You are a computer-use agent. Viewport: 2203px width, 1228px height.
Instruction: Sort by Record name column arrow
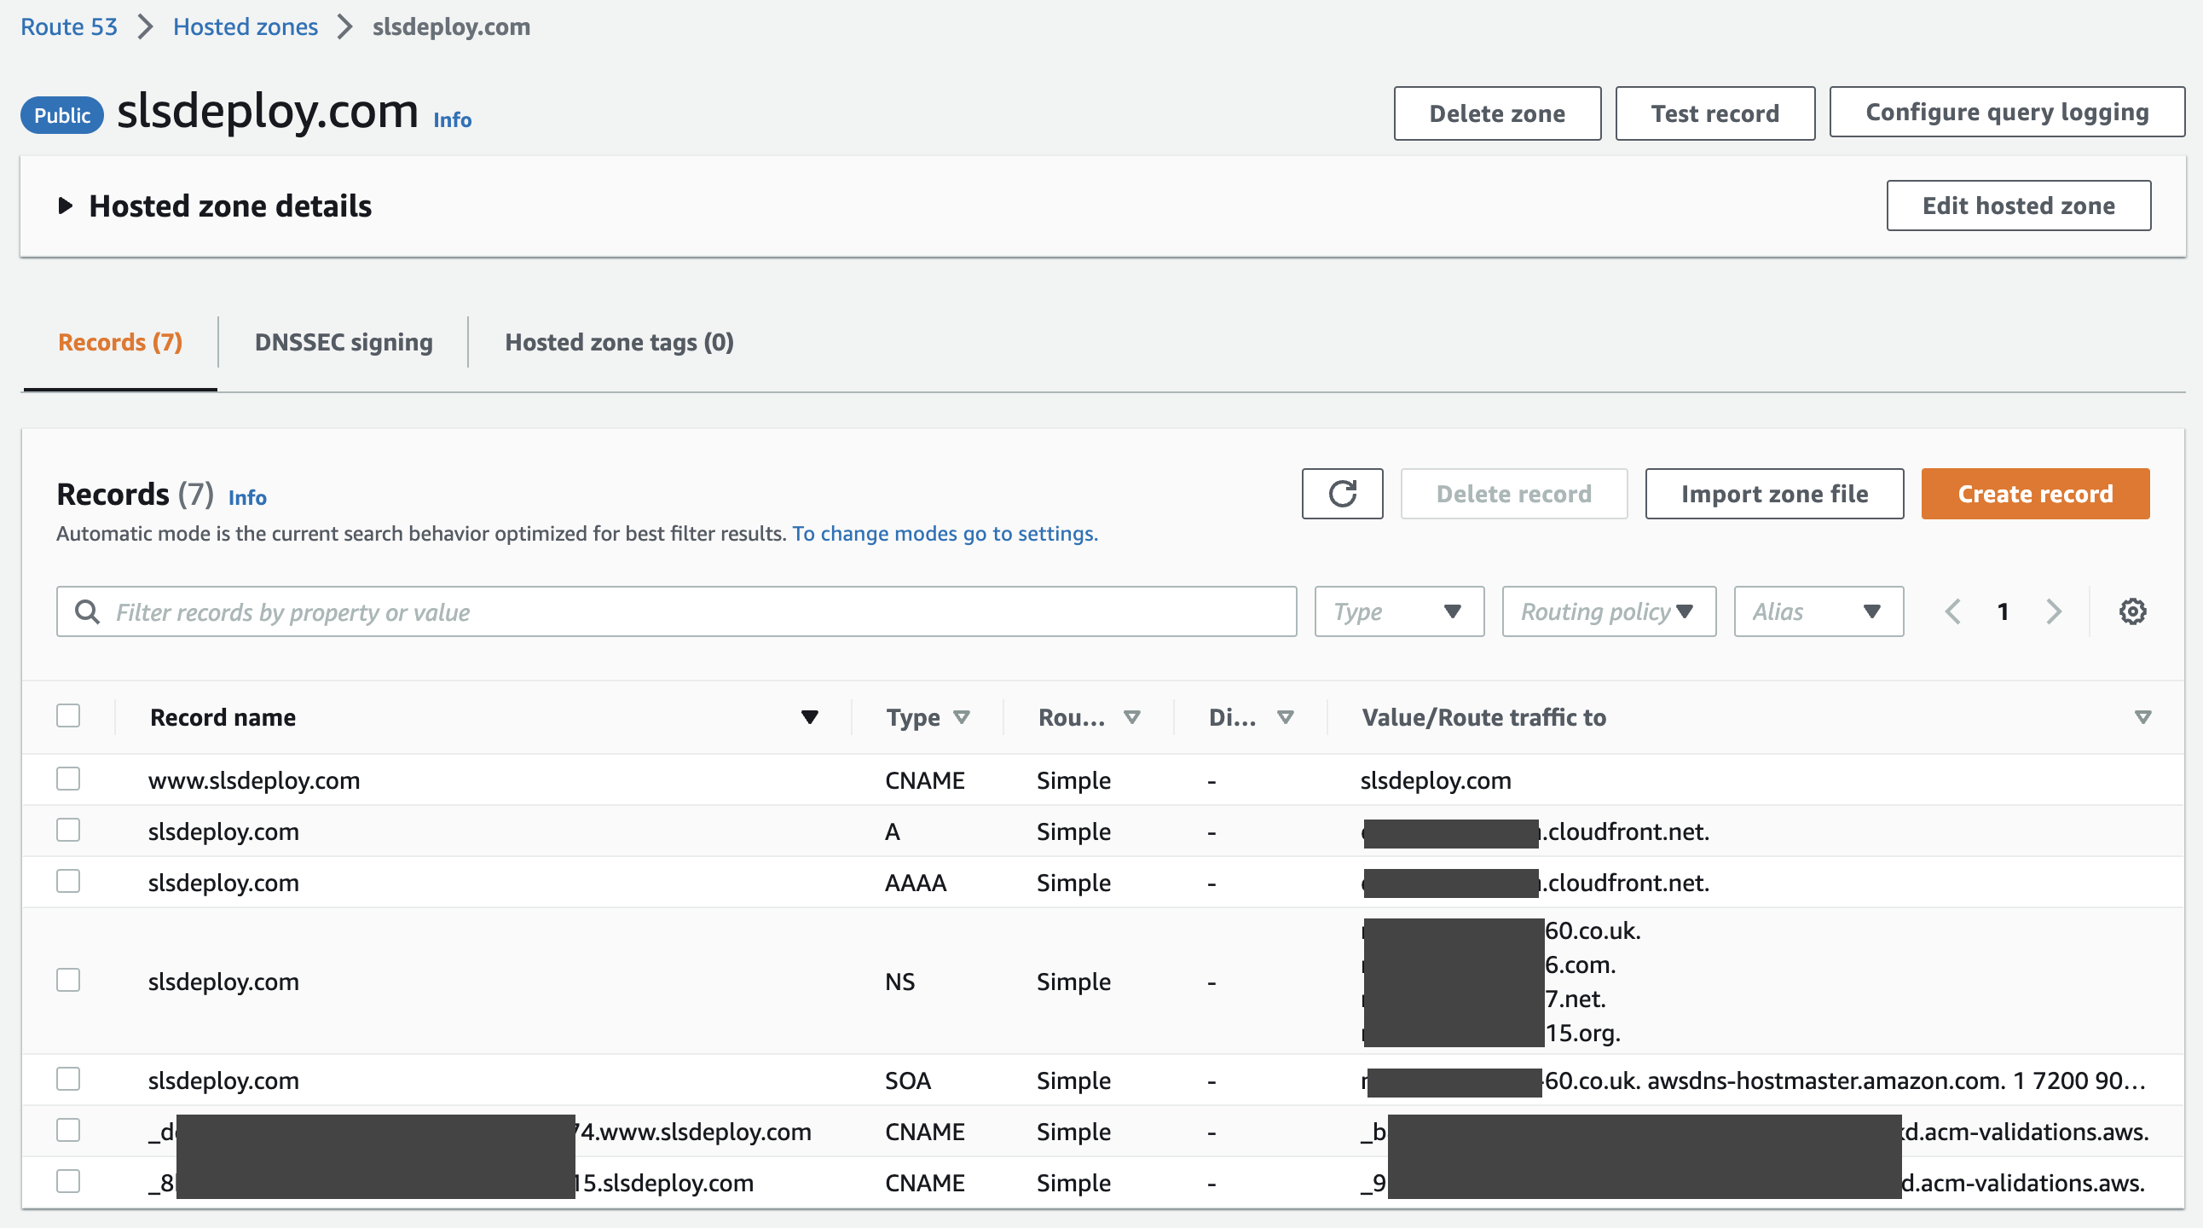(809, 716)
